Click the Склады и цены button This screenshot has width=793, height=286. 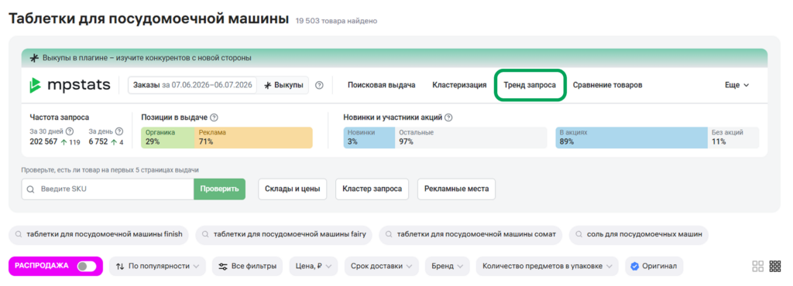(x=293, y=189)
